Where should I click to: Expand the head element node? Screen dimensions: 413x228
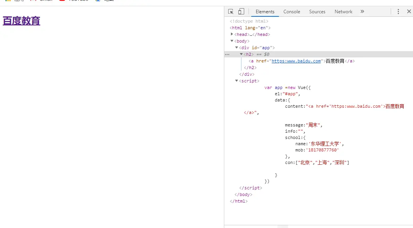point(232,34)
